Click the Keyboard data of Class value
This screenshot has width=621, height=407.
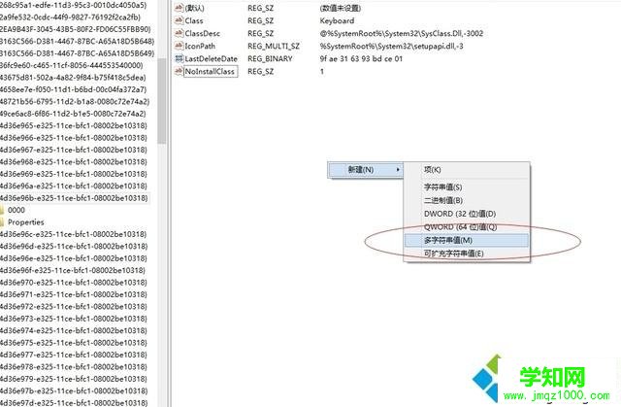click(x=337, y=20)
